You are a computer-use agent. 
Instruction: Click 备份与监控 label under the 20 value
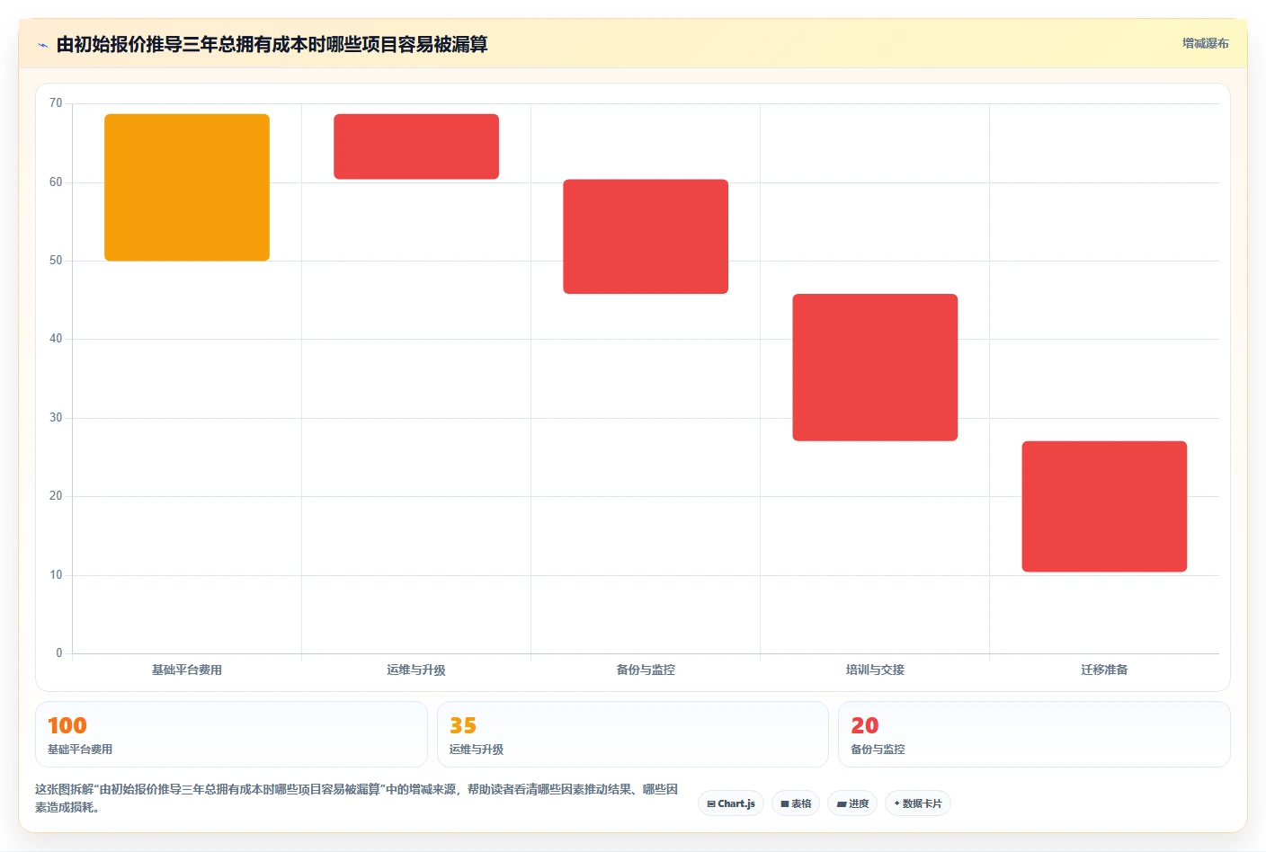pos(878,749)
